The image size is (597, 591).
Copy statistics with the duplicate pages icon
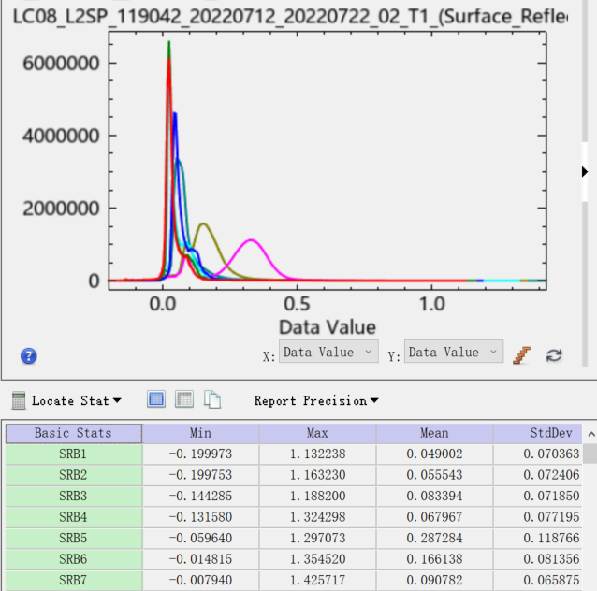[212, 399]
